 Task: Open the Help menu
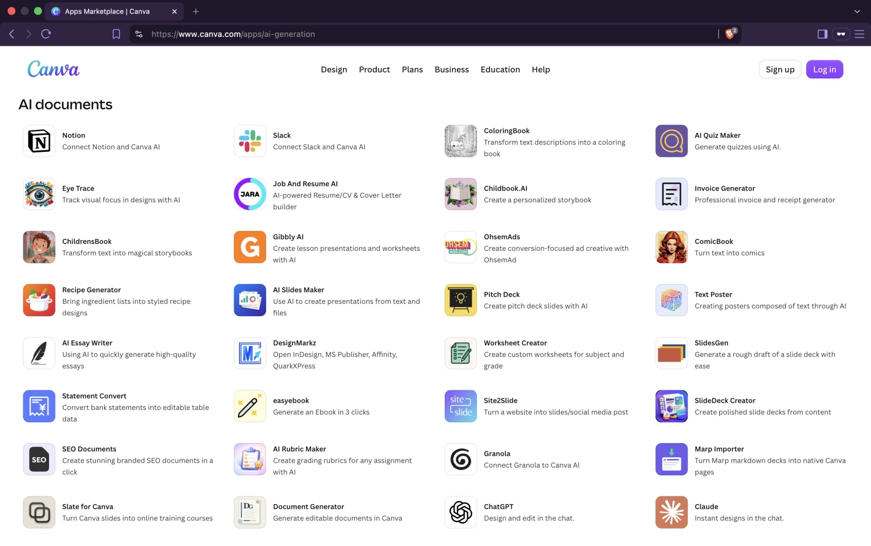click(541, 70)
